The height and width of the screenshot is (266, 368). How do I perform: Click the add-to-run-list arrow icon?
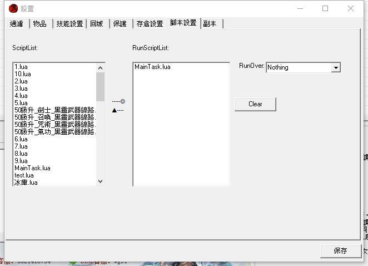[x=118, y=101]
